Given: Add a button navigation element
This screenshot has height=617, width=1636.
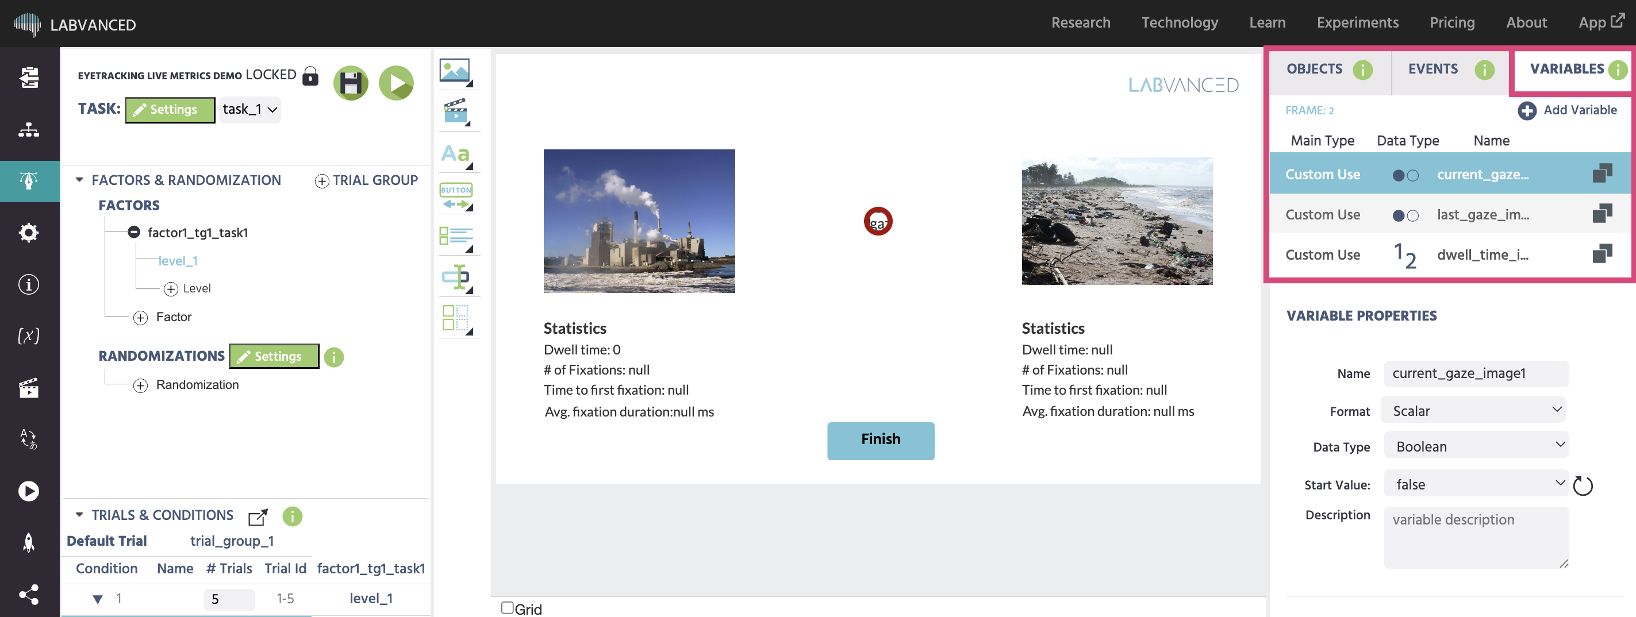Looking at the screenshot, I should click(x=455, y=196).
